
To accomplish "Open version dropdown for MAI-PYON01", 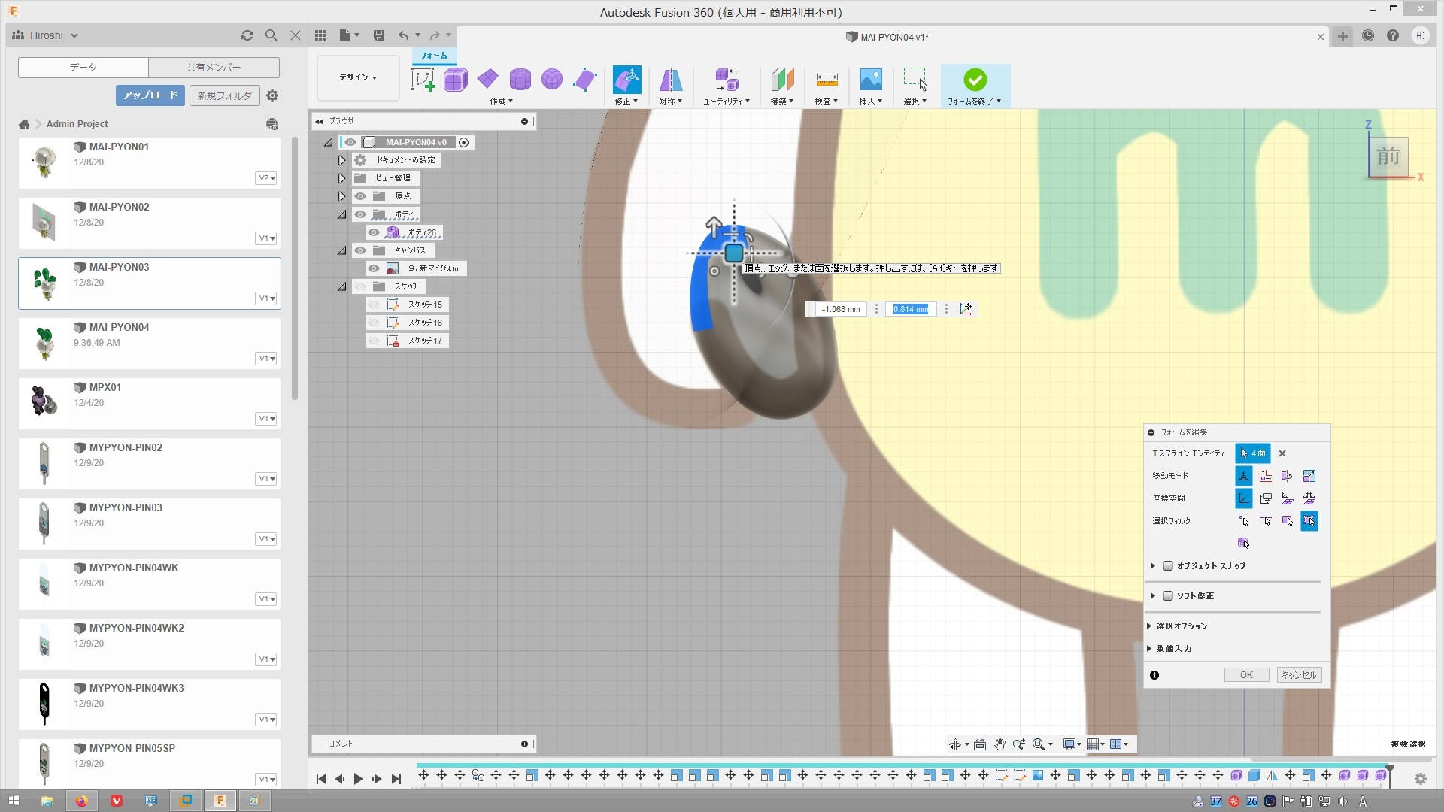I will [266, 178].
